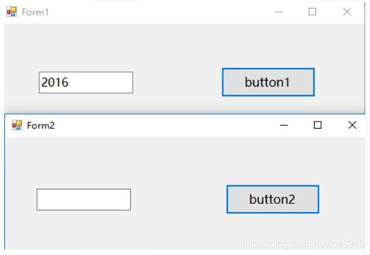
Task: Click the Form1 window icon
Action: [x=11, y=12]
